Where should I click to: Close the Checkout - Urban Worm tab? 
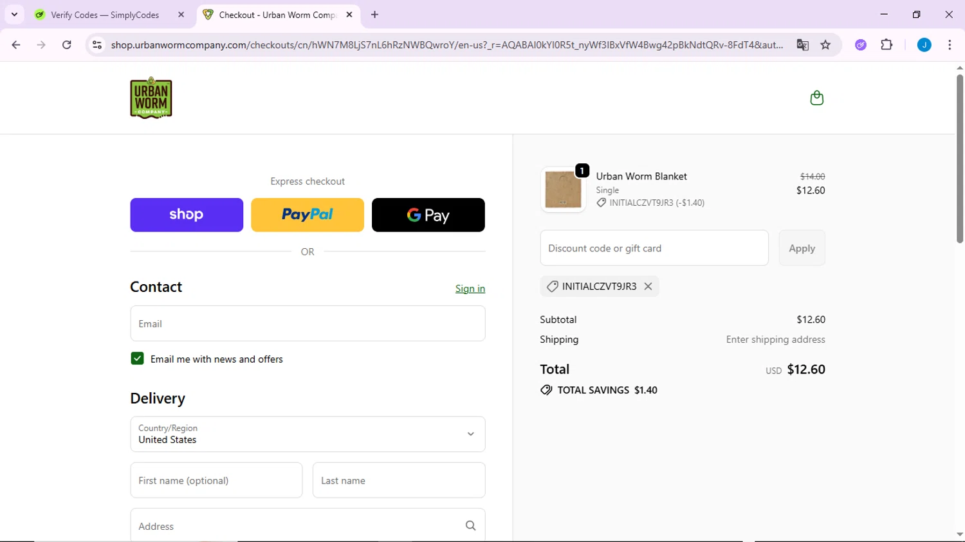(349, 15)
